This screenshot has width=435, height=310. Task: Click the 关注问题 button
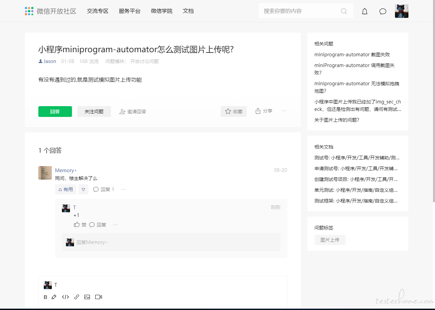point(94,112)
